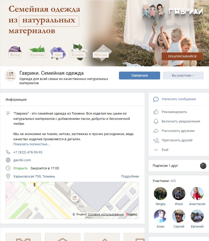
Task: Click the name Анастасия under the avatar
Action: click(197, 204)
